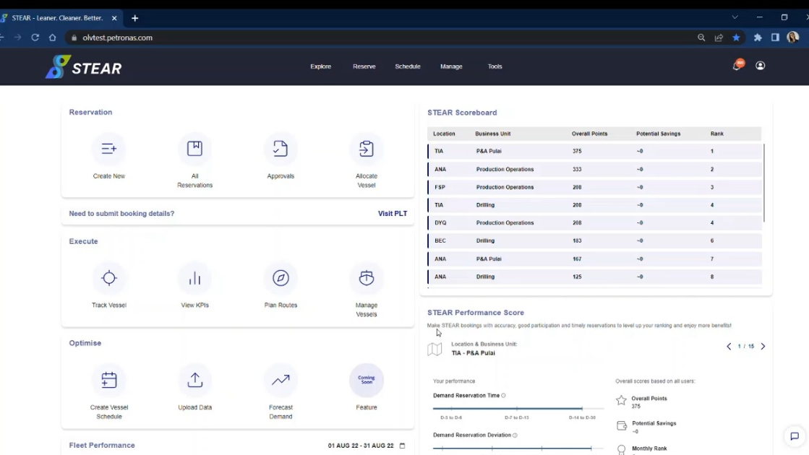This screenshot has height=455, width=809.
Task: Bookmark the page with the star icon
Action: [x=736, y=37]
